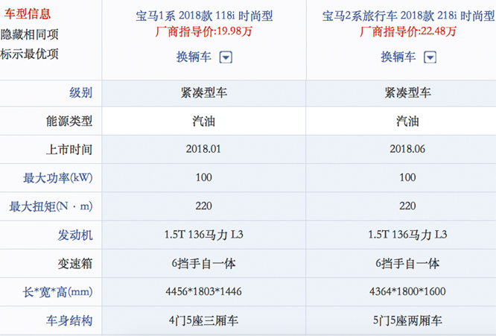This screenshot has height=336, width=496.
Task: Click the 车身结构 row label
Action: [x=69, y=321]
